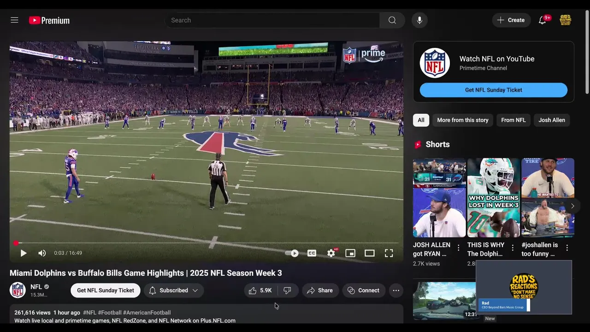
Task: Open the NFL channel avatar
Action: pyautogui.click(x=18, y=290)
